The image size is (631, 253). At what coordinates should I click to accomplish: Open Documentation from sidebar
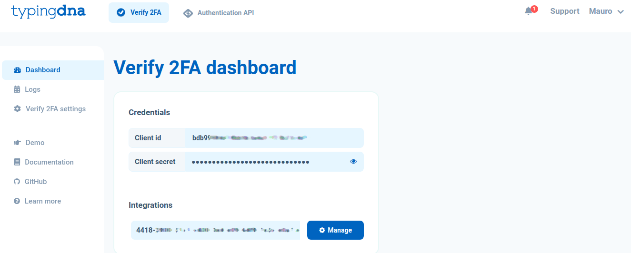(x=43, y=162)
